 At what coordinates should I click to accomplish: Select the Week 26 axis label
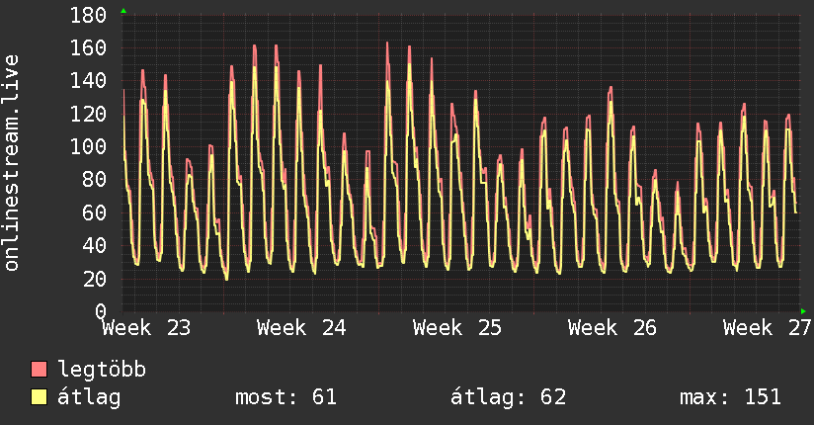612,328
